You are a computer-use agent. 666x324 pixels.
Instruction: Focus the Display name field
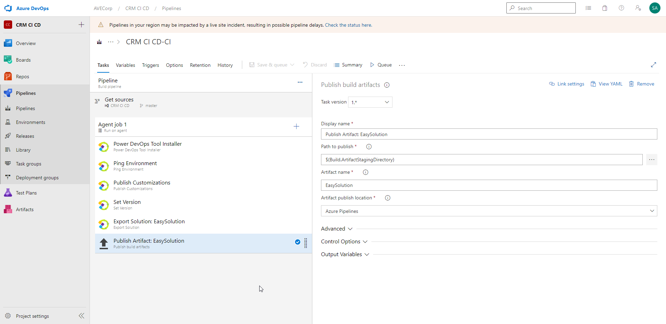pos(489,134)
